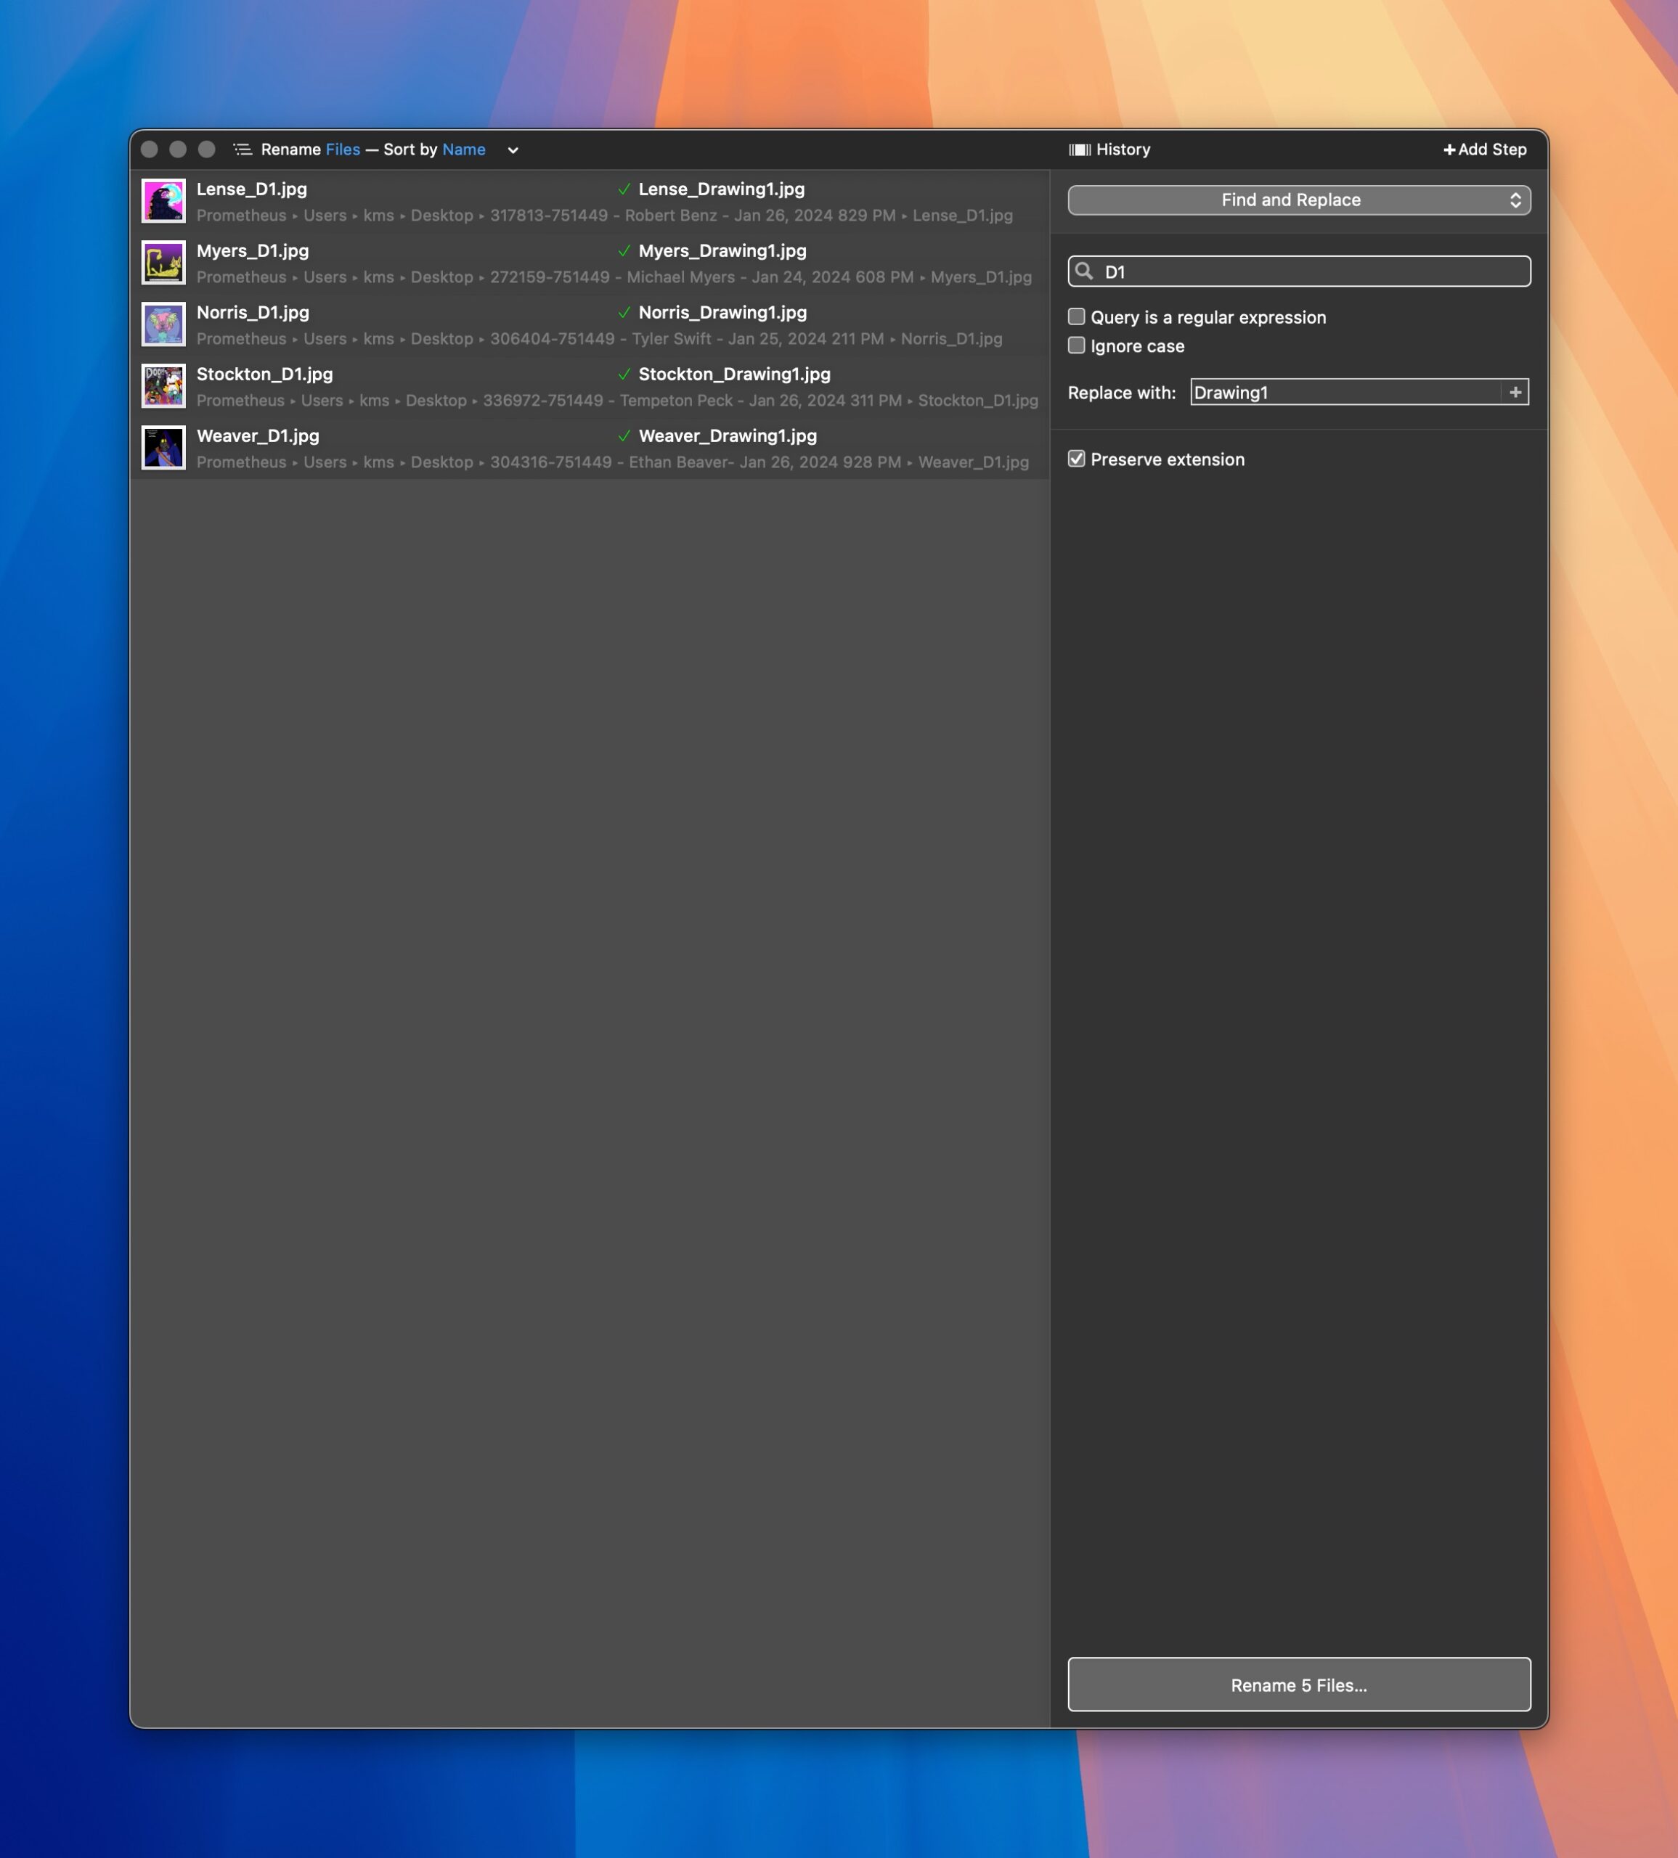This screenshot has height=1858, width=1678.
Task: Expand the sort options chevron
Action: point(513,150)
